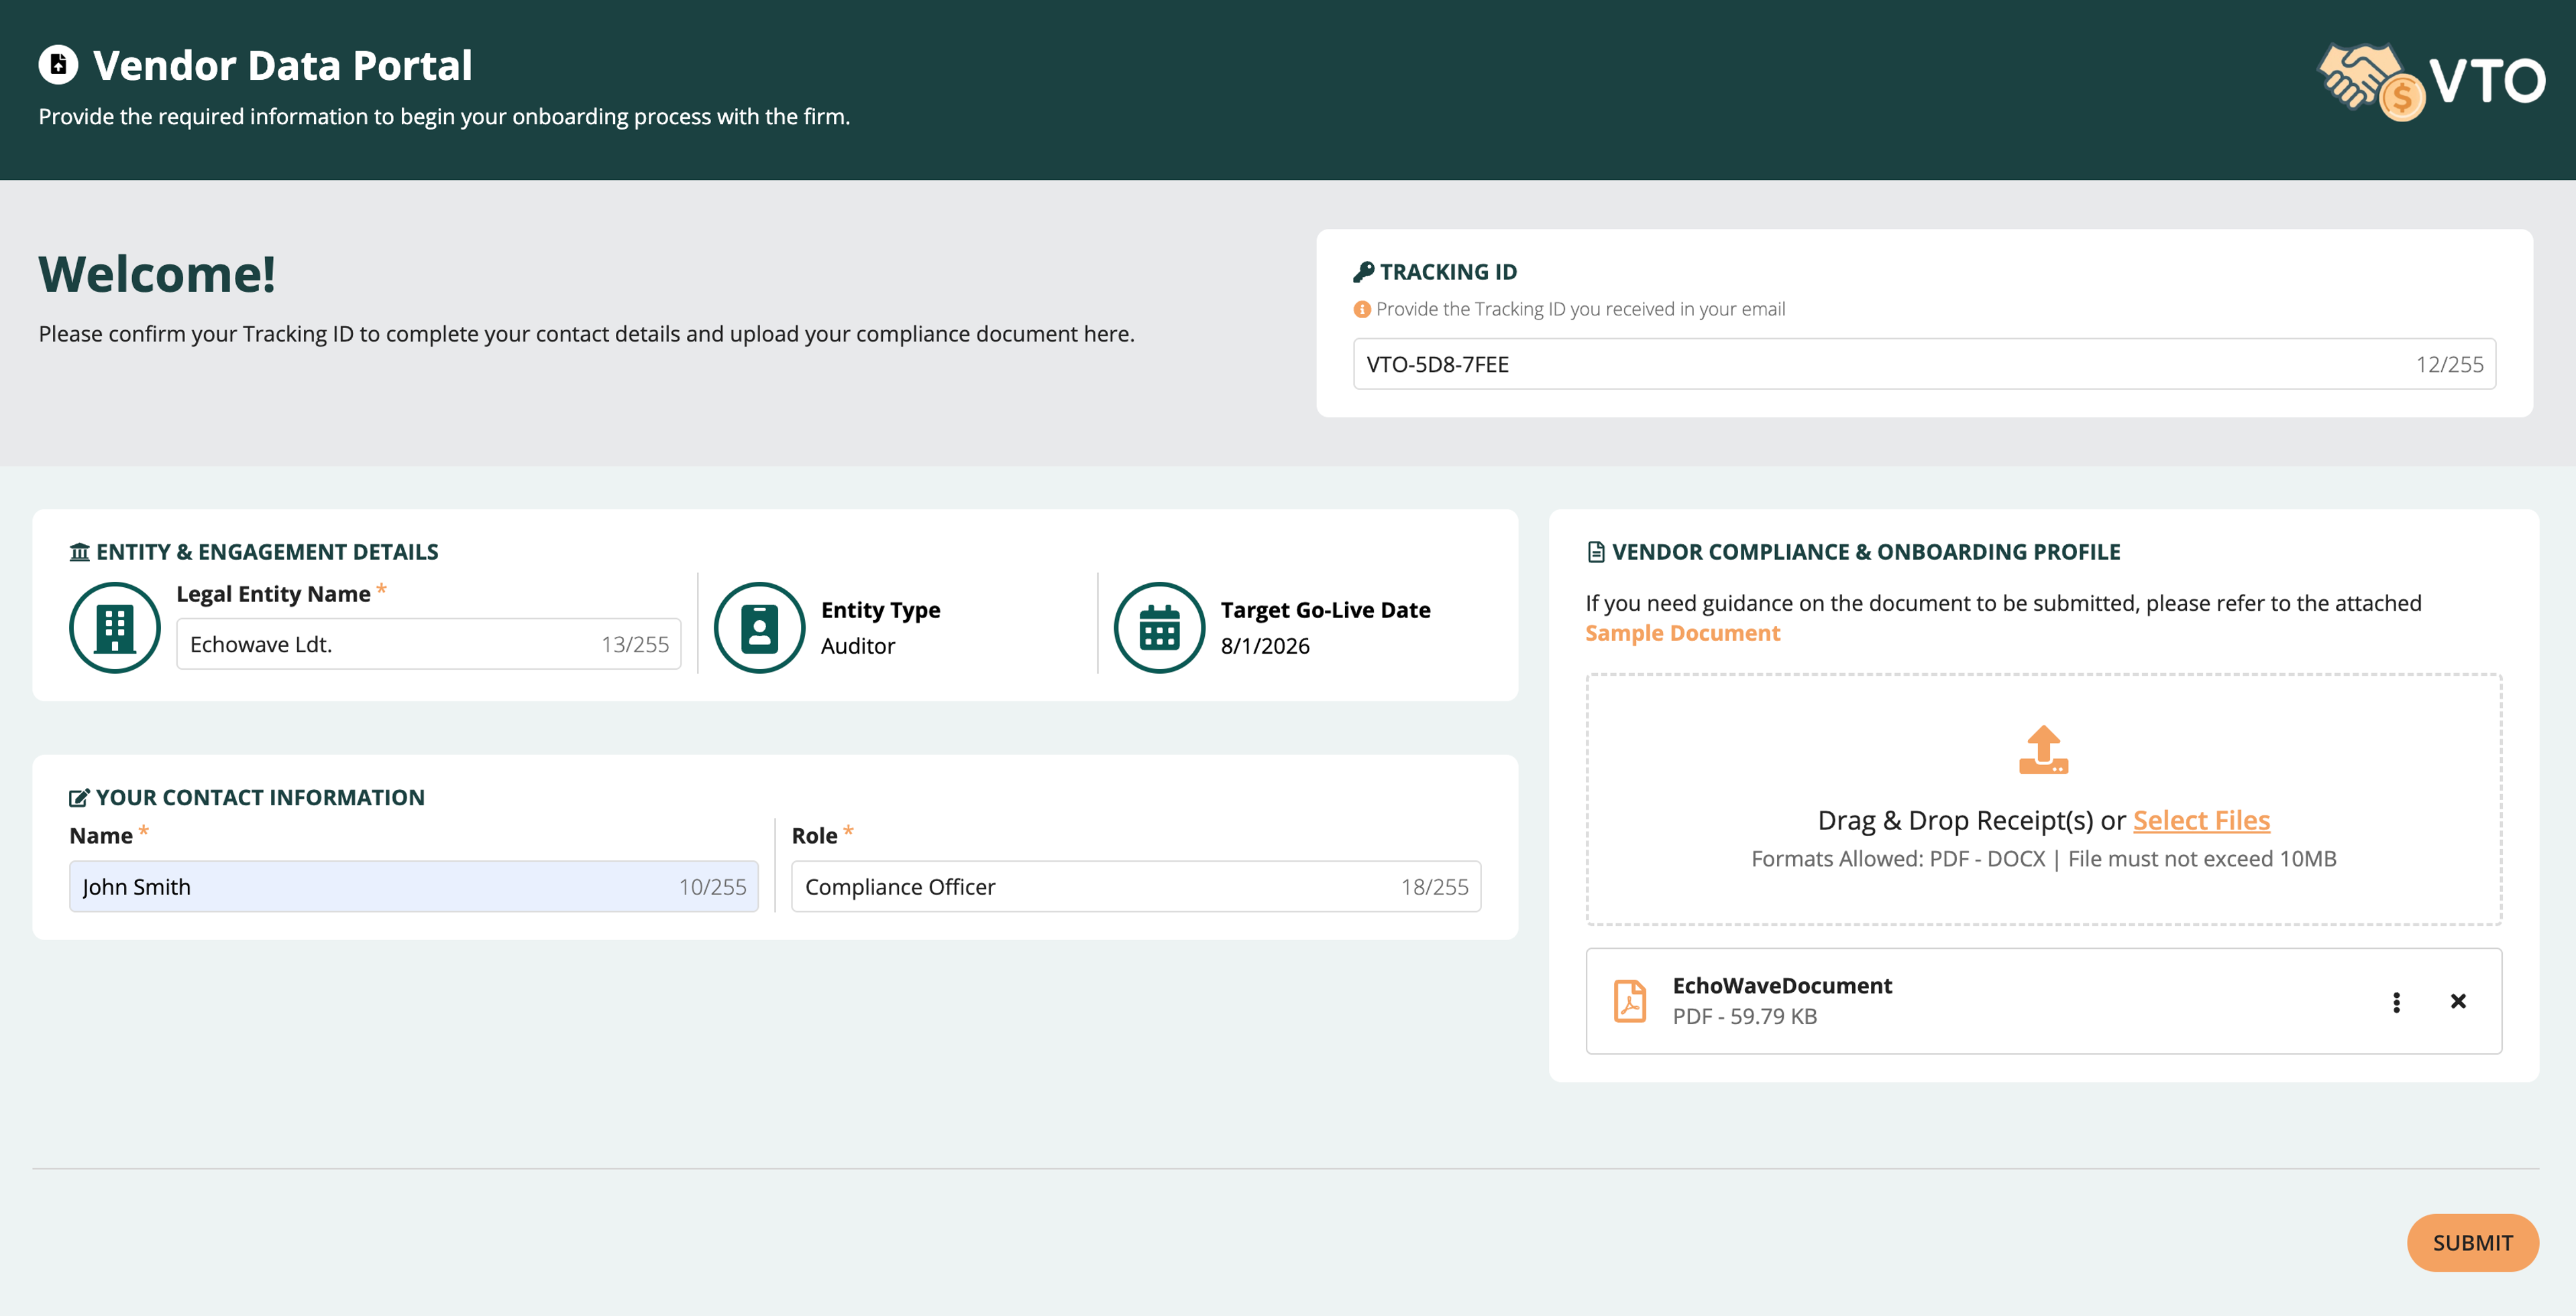Click the 18/255 counter in Role field
The height and width of the screenshot is (1316, 2576).
tap(1434, 887)
